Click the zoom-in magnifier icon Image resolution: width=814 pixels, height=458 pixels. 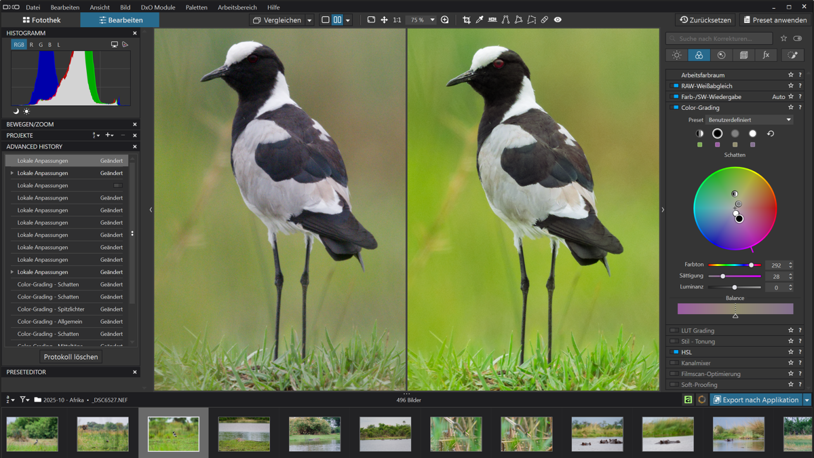click(445, 20)
